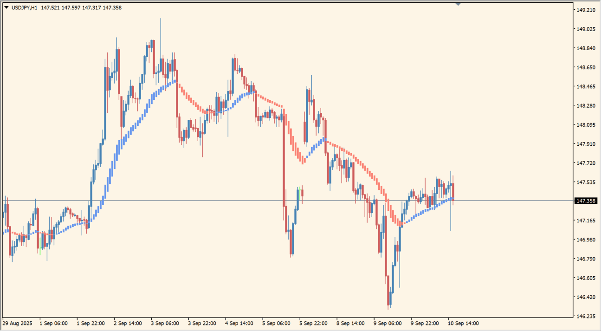Viewport: 601px width, 331px height.
Task: Click the gray chart shift triangle marker
Action: [458, 4]
